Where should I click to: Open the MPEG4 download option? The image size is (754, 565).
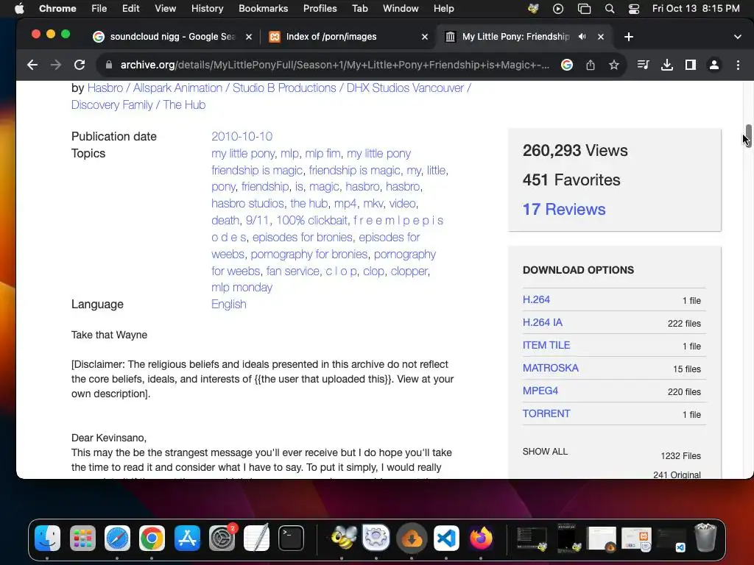pyautogui.click(x=540, y=391)
